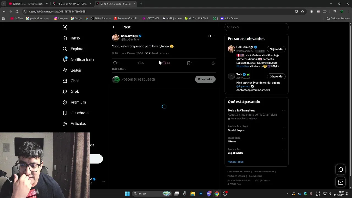Bookmark this page with the star icon
This screenshot has width=352, height=198.
(302, 12)
